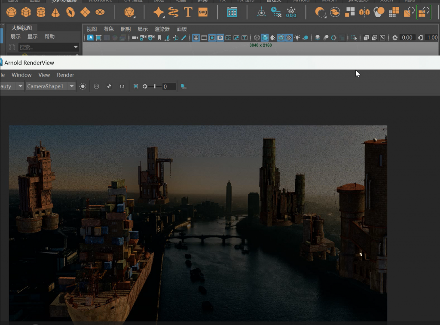Image resolution: width=440 pixels, height=325 pixels.
Task: Click the render log icon in RenderView
Action: coord(183,86)
